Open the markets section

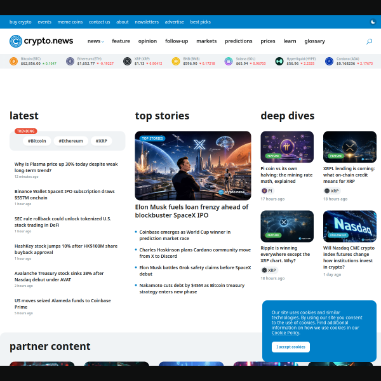click(x=206, y=41)
